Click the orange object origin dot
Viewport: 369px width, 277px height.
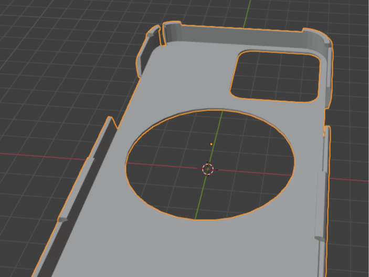point(211,144)
